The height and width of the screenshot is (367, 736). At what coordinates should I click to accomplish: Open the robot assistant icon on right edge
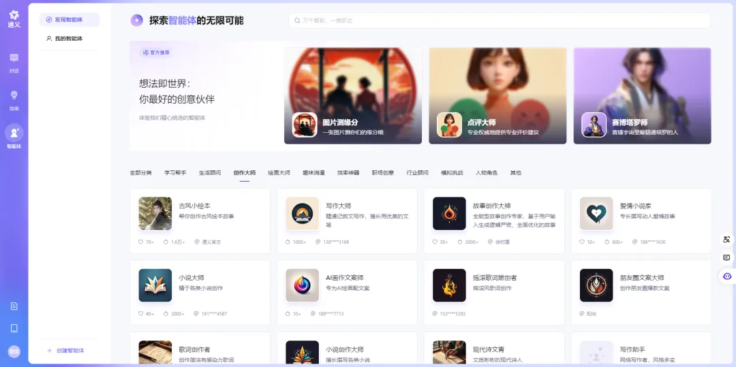(x=727, y=276)
